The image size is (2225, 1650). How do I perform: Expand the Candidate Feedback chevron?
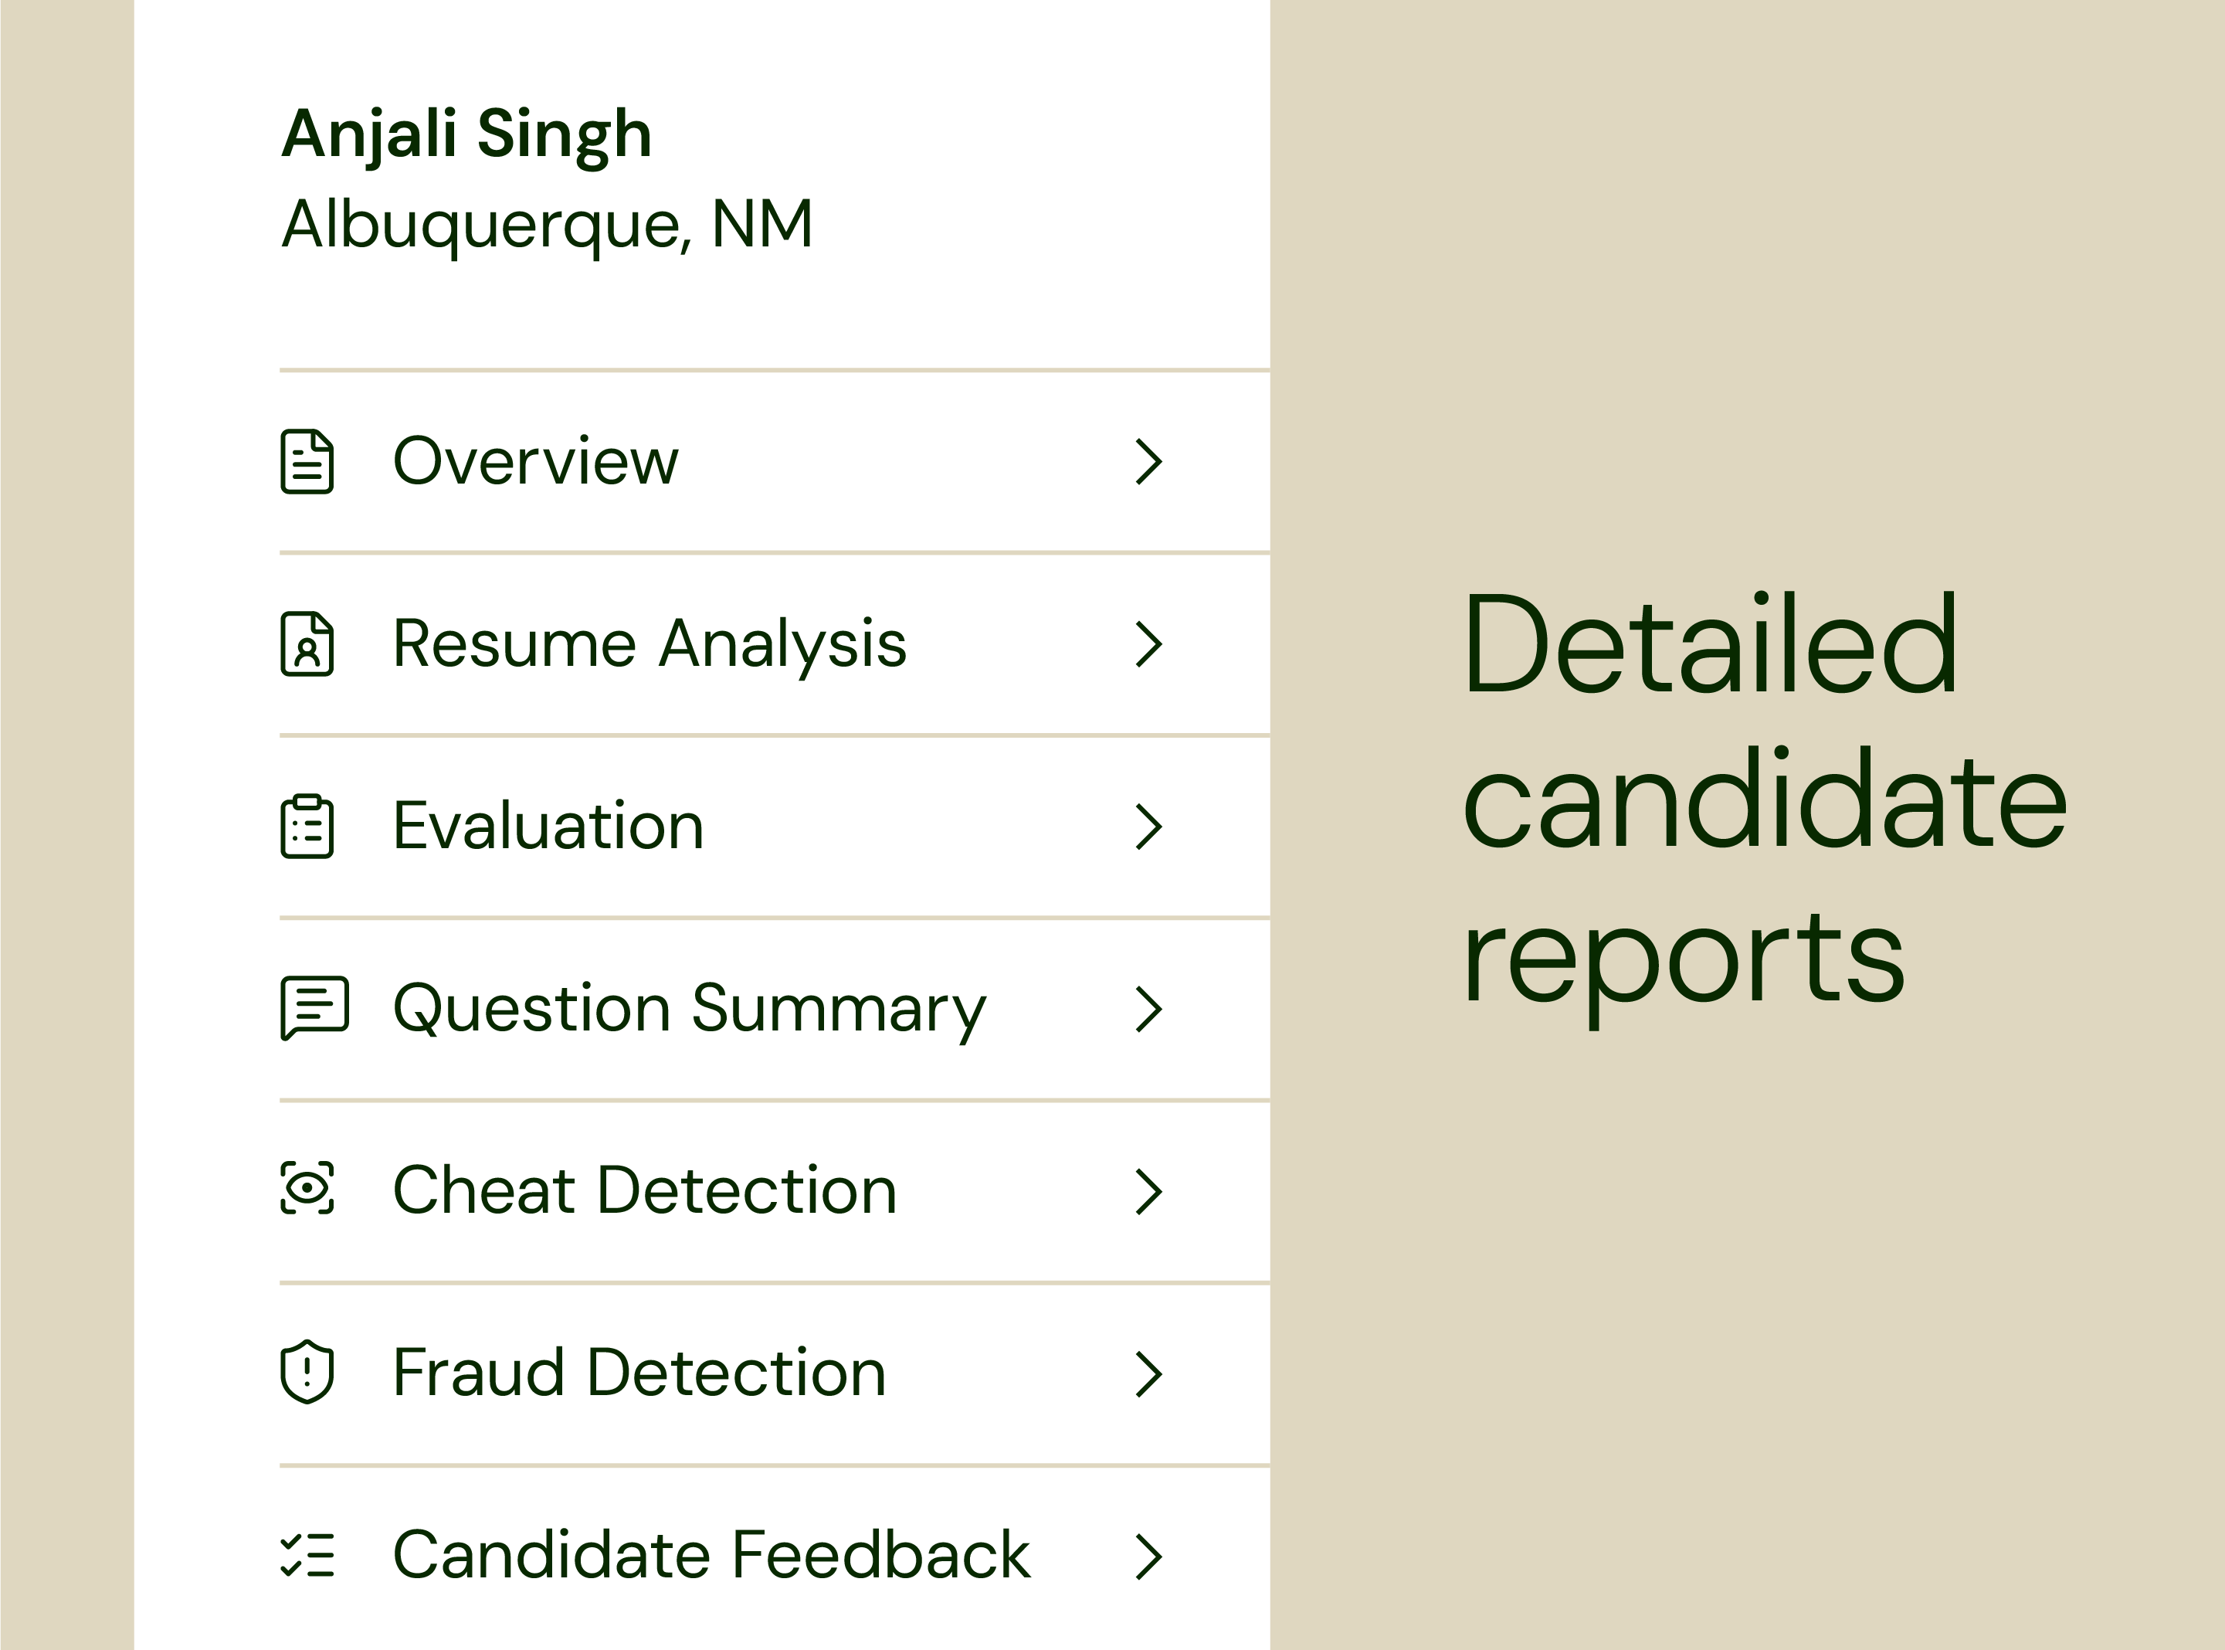tap(1148, 1556)
